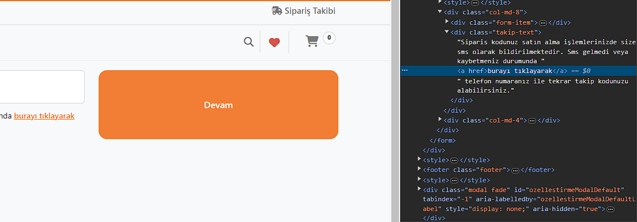The image size is (637, 222).
Task: Click the divider between page and DevTools
Action: coord(395,111)
